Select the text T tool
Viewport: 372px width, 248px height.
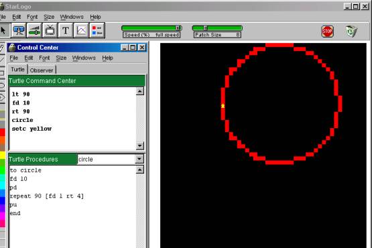coord(66,30)
